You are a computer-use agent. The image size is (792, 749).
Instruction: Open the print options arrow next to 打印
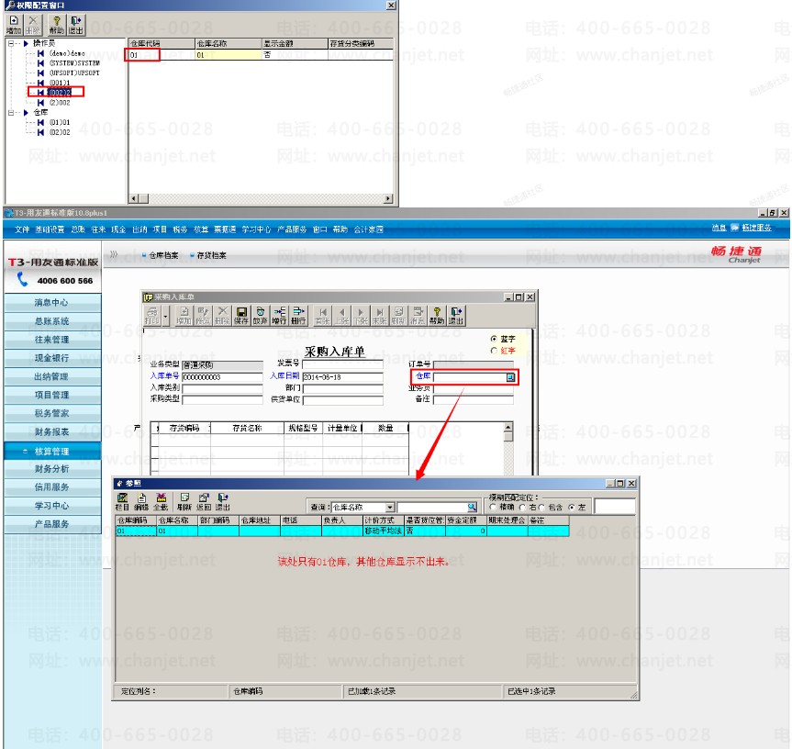coord(166,315)
